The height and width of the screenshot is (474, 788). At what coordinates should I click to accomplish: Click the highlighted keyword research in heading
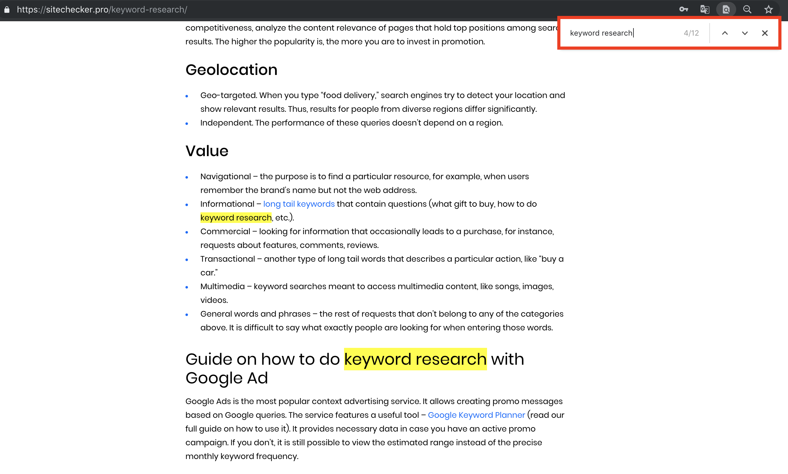[x=416, y=359]
